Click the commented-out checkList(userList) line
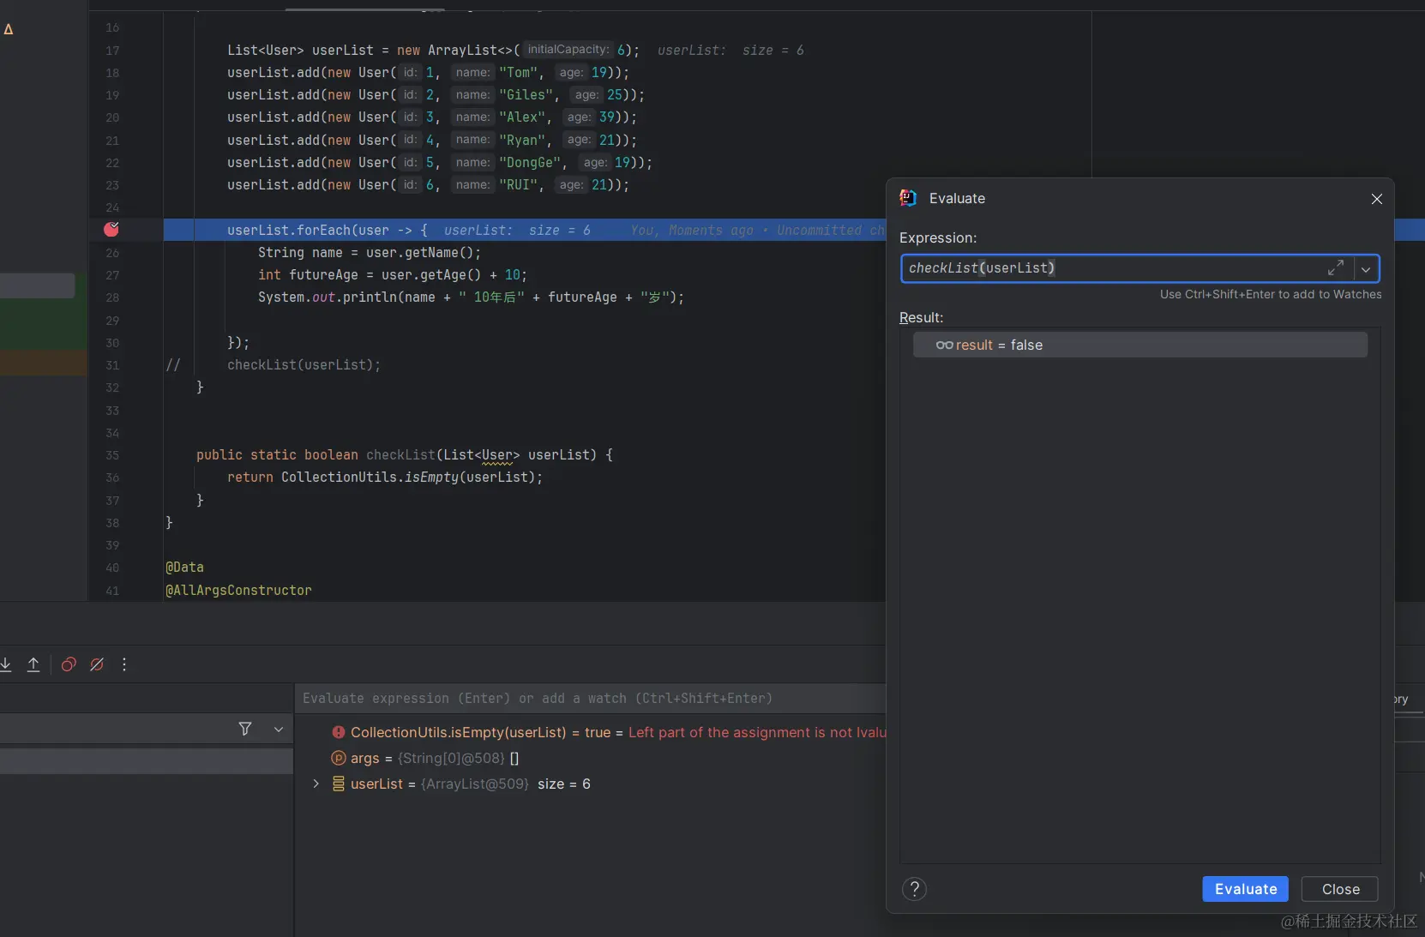 coord(304,365)
